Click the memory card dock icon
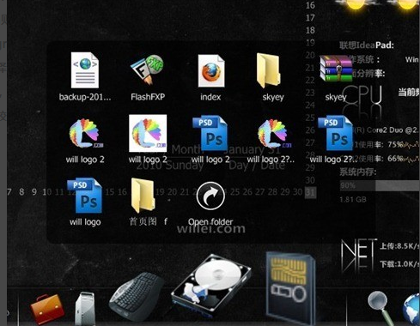This screenshot has height=326, width=420. point(290,287)
